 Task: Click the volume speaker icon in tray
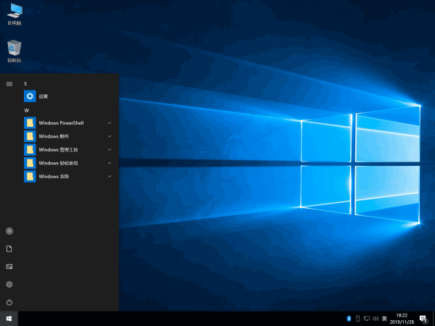375,319
